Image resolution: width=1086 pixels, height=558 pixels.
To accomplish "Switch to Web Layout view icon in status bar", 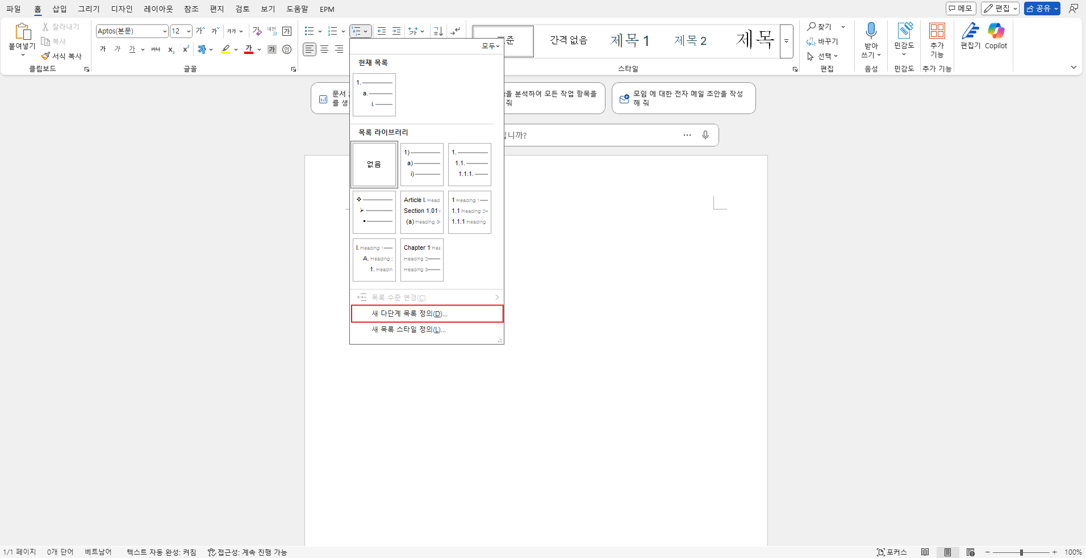I will 970,552.
